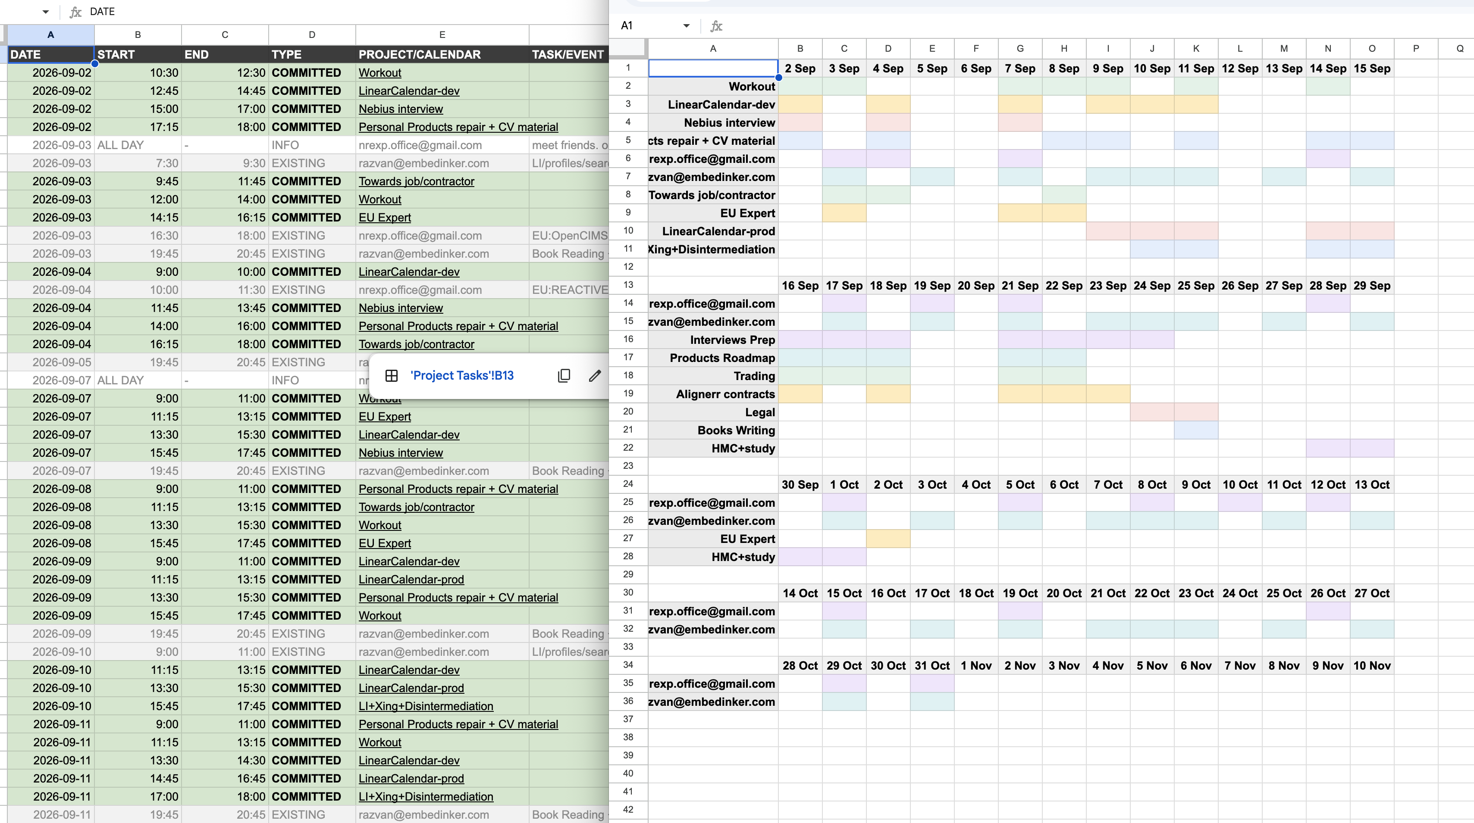Select the Products Roadmap row label
1474x823 pixels.
pyautogui.click(x=713, y=358)
